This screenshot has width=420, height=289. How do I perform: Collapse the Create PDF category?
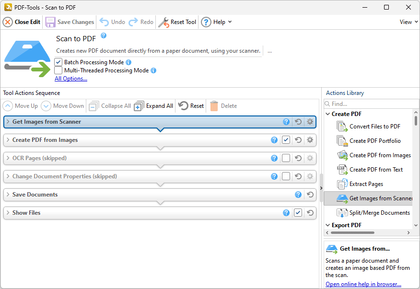tap(327, 114)
